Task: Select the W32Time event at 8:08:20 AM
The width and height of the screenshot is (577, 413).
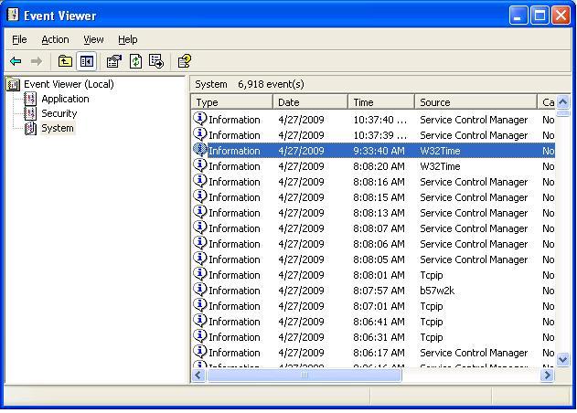Action: pos(440,166)
